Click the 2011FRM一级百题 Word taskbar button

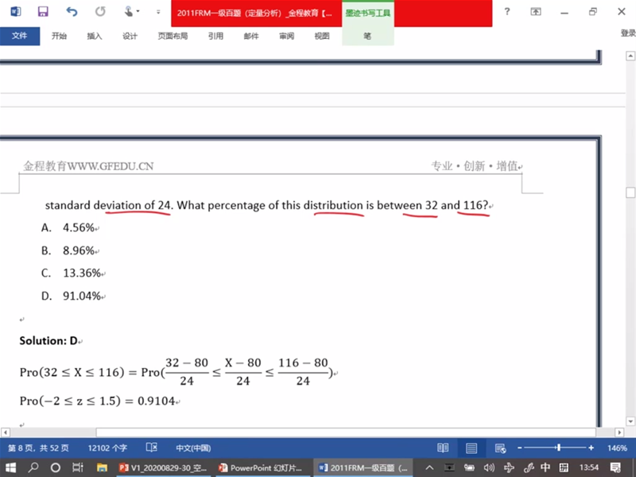click(363, 467)
